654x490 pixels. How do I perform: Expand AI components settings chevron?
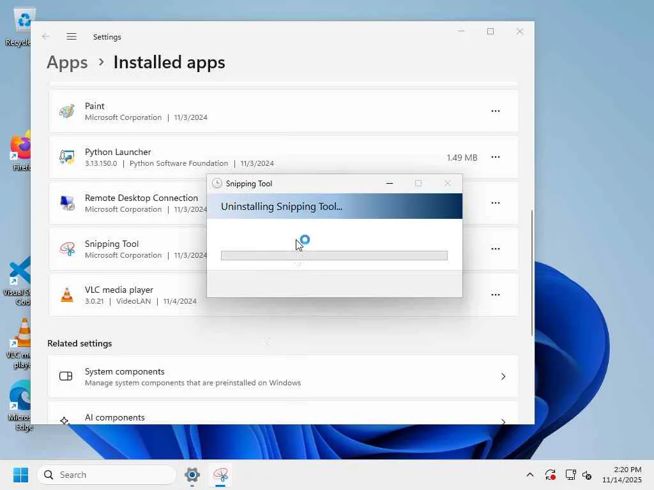pos(503,421)
